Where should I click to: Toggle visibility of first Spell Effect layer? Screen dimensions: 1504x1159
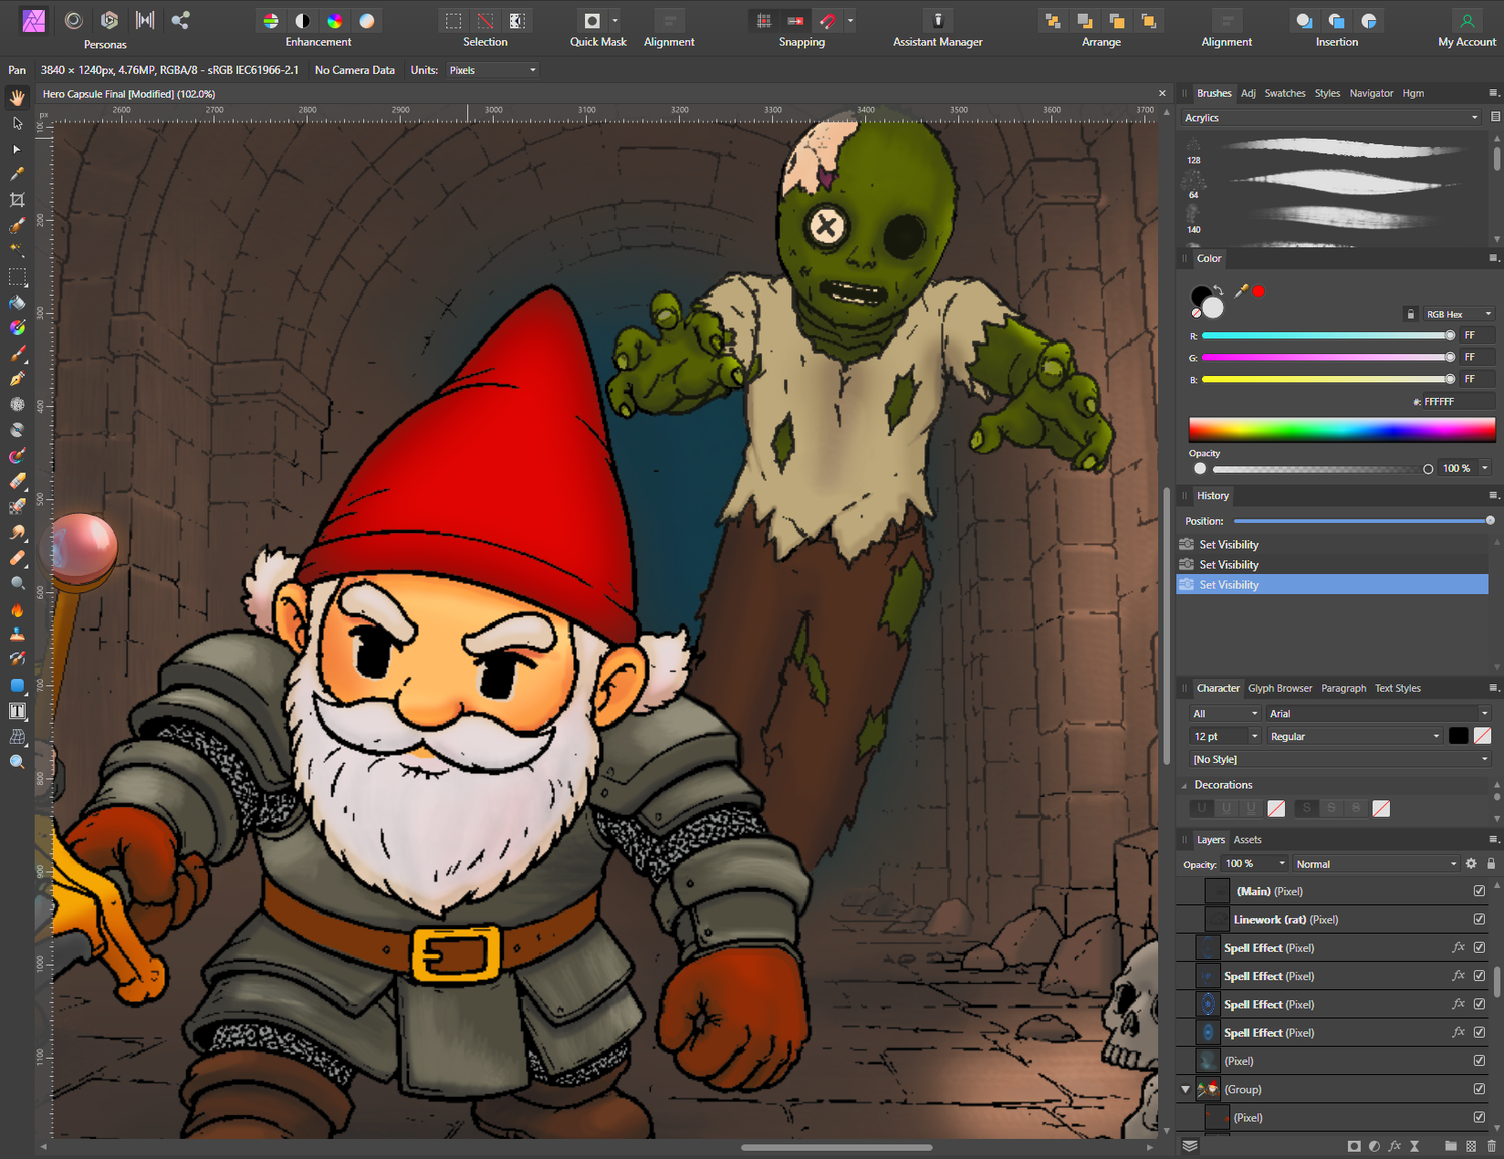(1479, 947)
